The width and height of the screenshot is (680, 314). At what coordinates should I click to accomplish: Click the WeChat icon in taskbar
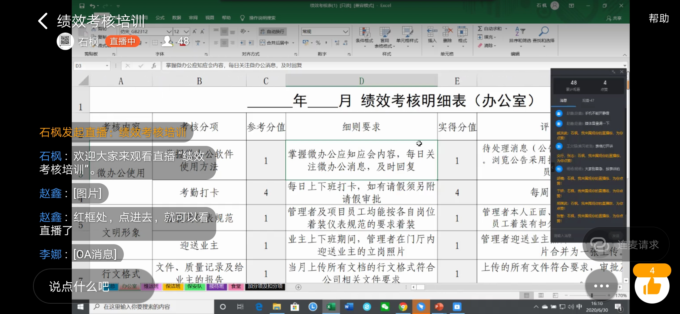pos(385,307)
